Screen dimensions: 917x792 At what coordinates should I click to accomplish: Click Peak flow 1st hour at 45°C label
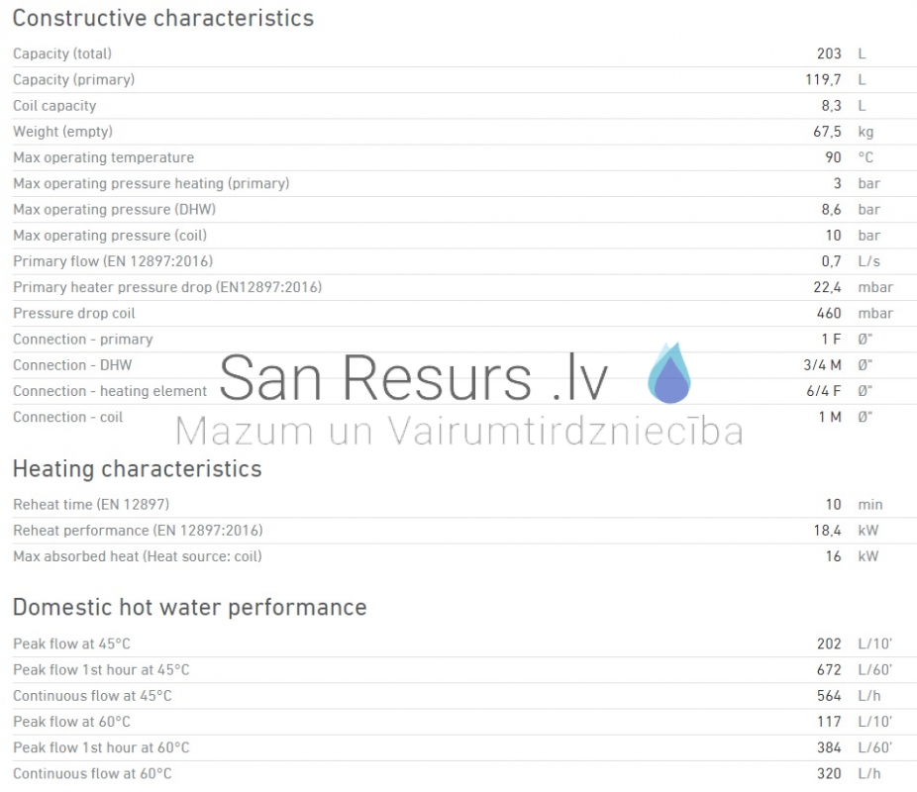pyautogui.click(x=101, y=670)
